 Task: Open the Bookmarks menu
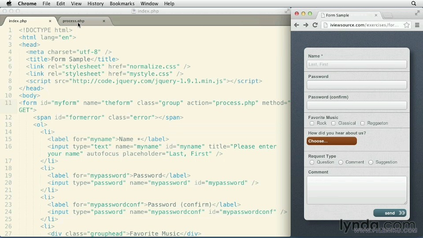tap(122, 4)
